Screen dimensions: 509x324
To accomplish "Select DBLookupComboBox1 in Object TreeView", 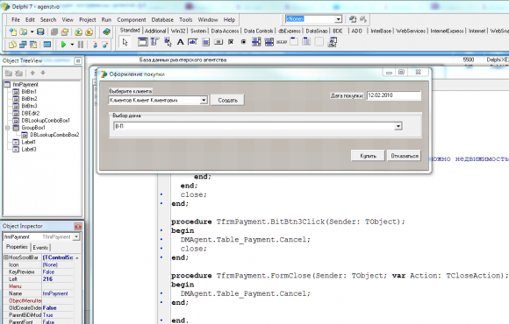I will (46, 121).
